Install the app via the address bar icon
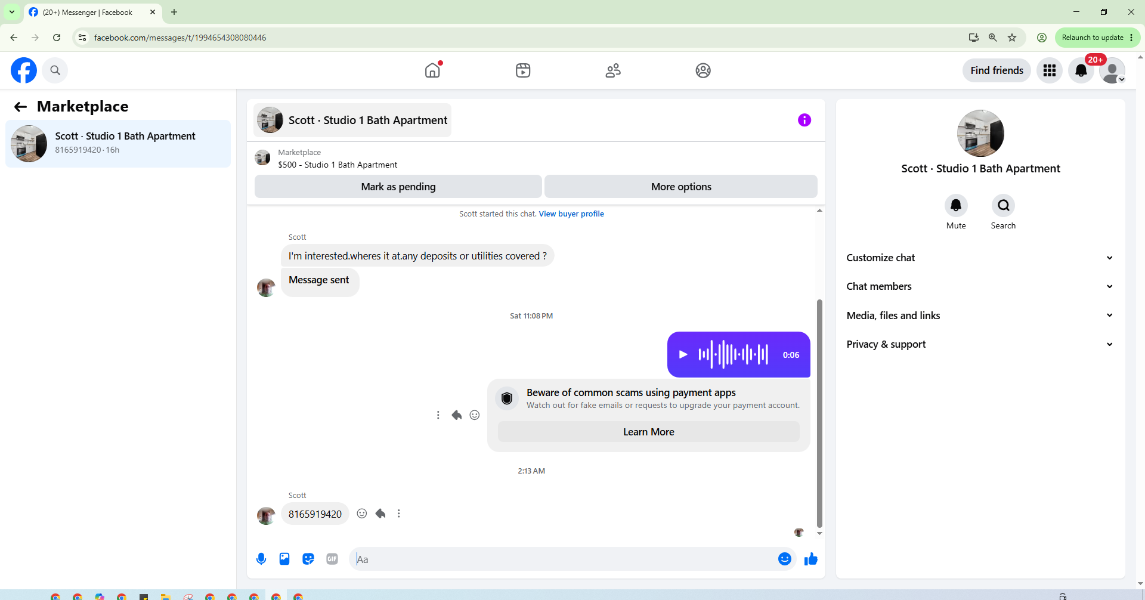Viewport: 1145px width, 600px height. click(x=974, y=38)
